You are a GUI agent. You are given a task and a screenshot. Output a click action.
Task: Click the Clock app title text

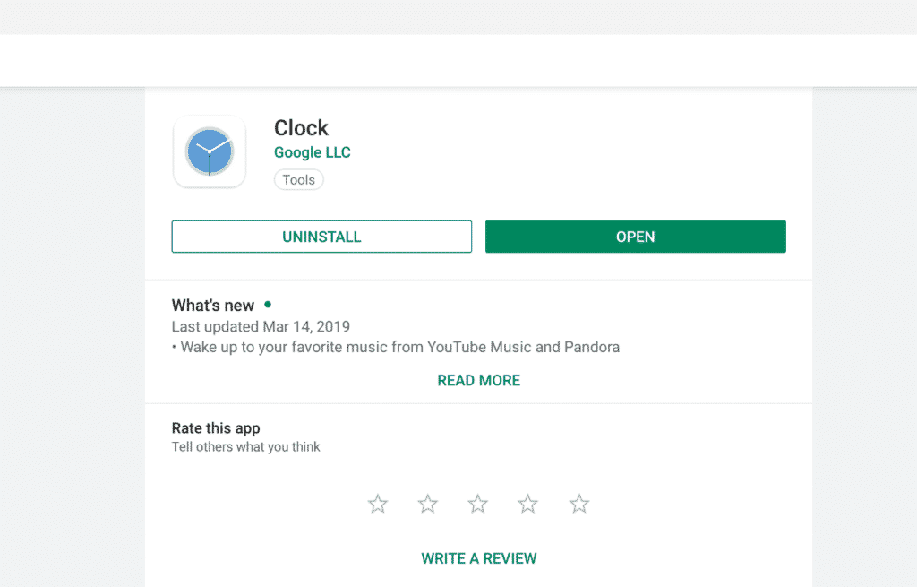[301, 128]
